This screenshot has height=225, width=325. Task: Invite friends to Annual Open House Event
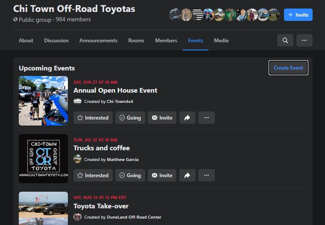pos(162,118)
